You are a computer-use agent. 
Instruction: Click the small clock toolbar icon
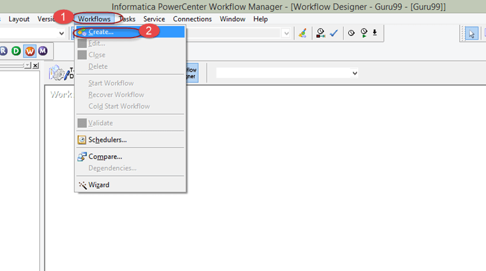pos(351,33)
